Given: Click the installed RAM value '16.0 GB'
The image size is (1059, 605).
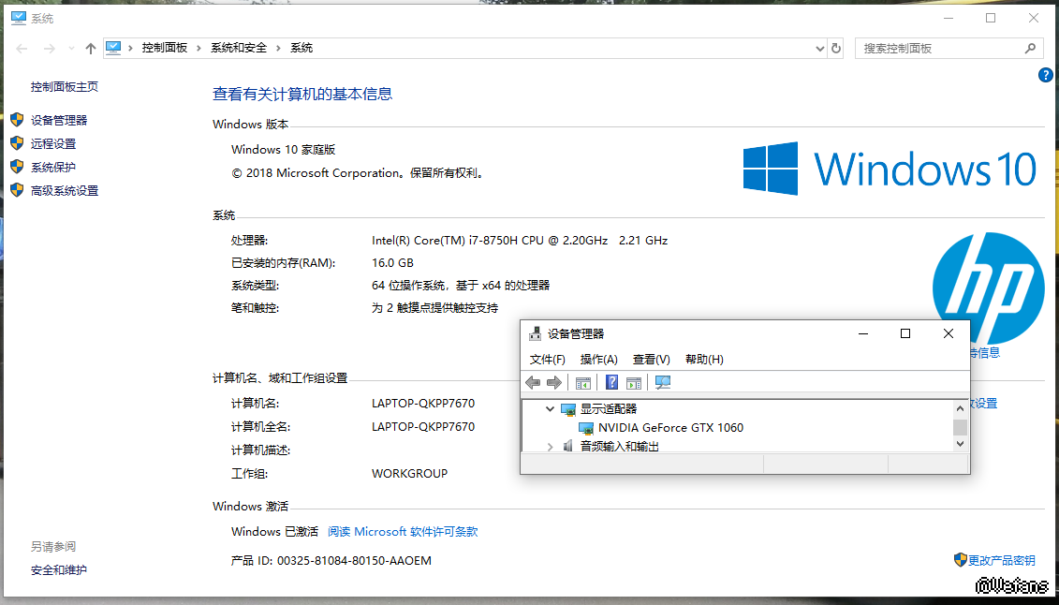Looking at the screenshot, I should point(392,262).
